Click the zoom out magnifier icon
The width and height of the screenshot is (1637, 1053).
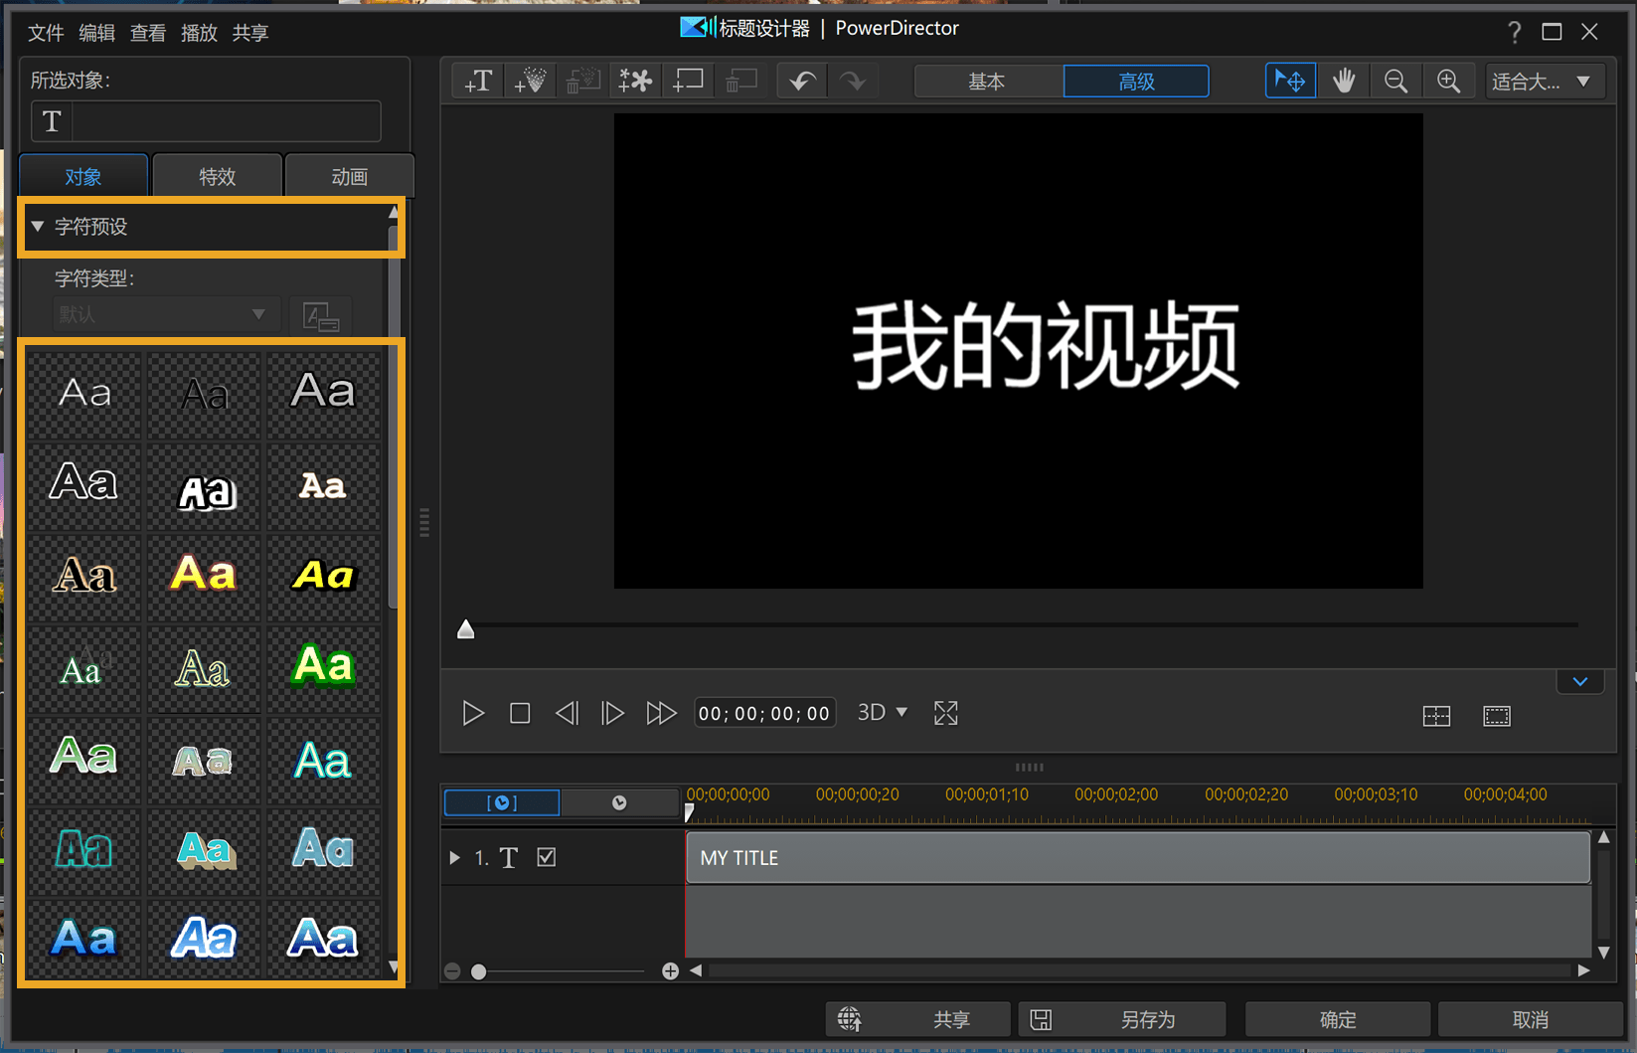pos(1395,82)
